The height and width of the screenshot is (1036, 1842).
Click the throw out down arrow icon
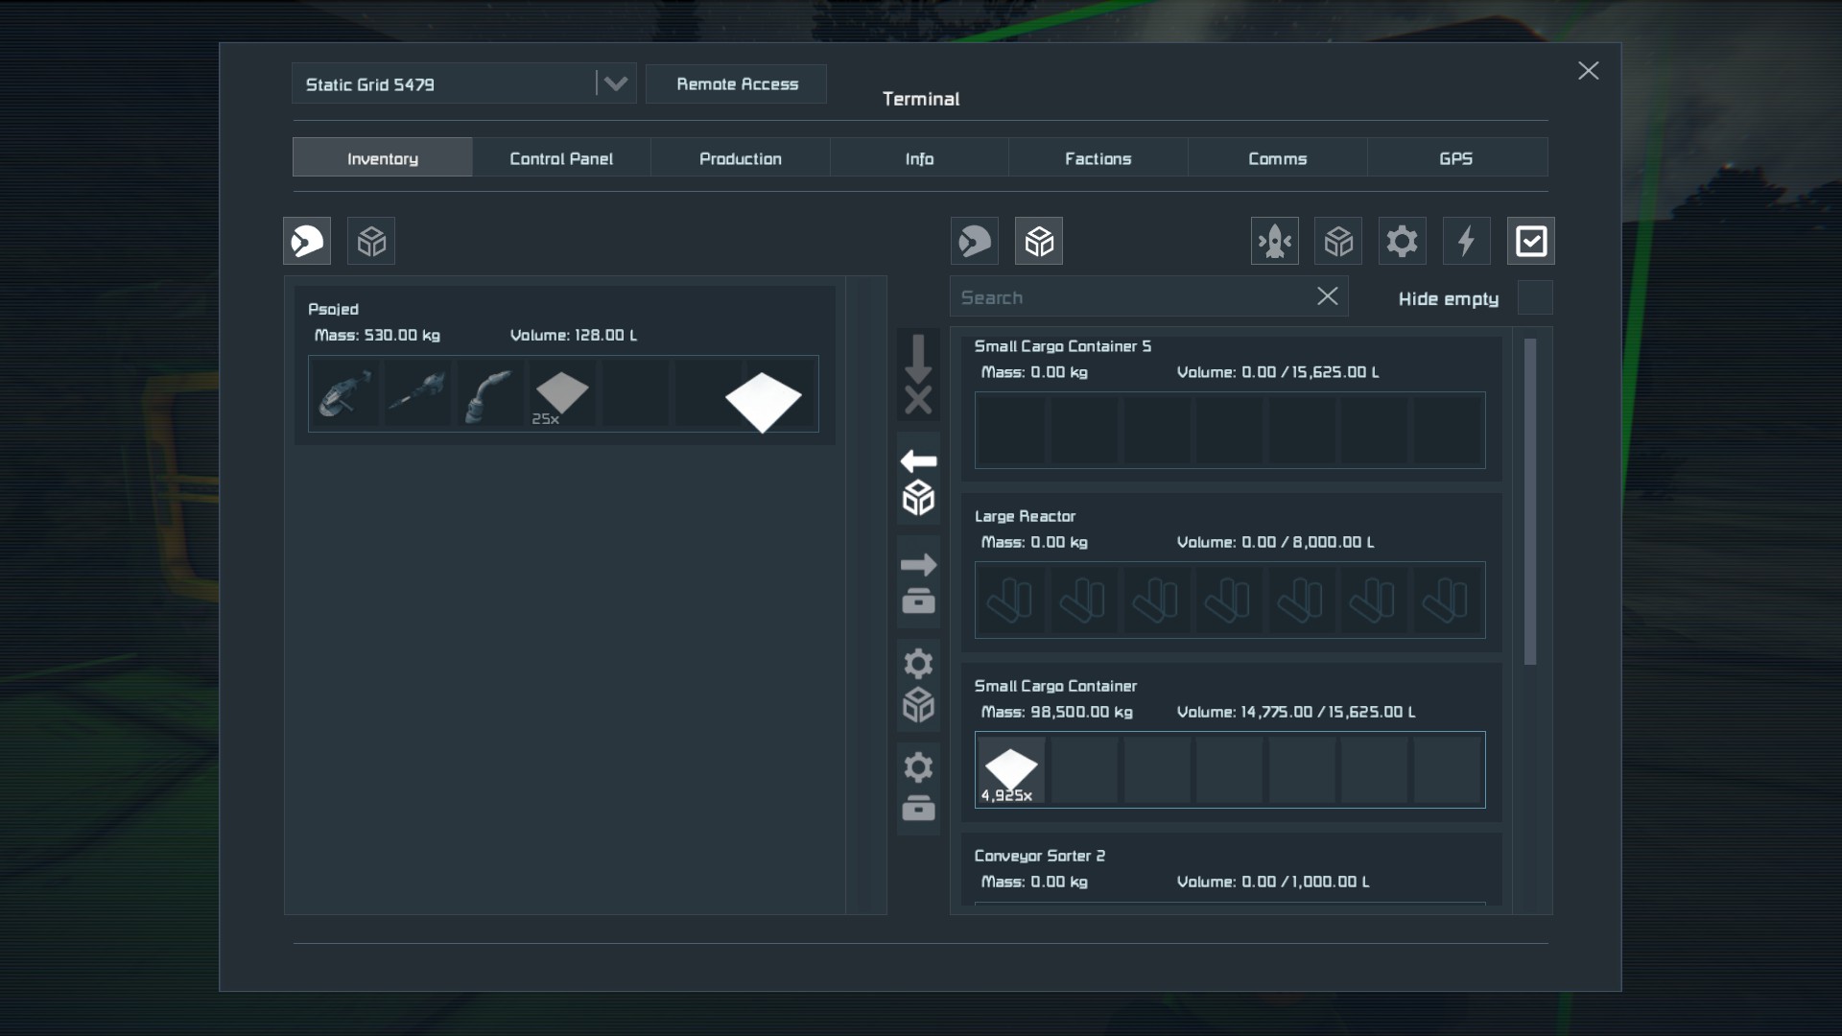[918, 374]
